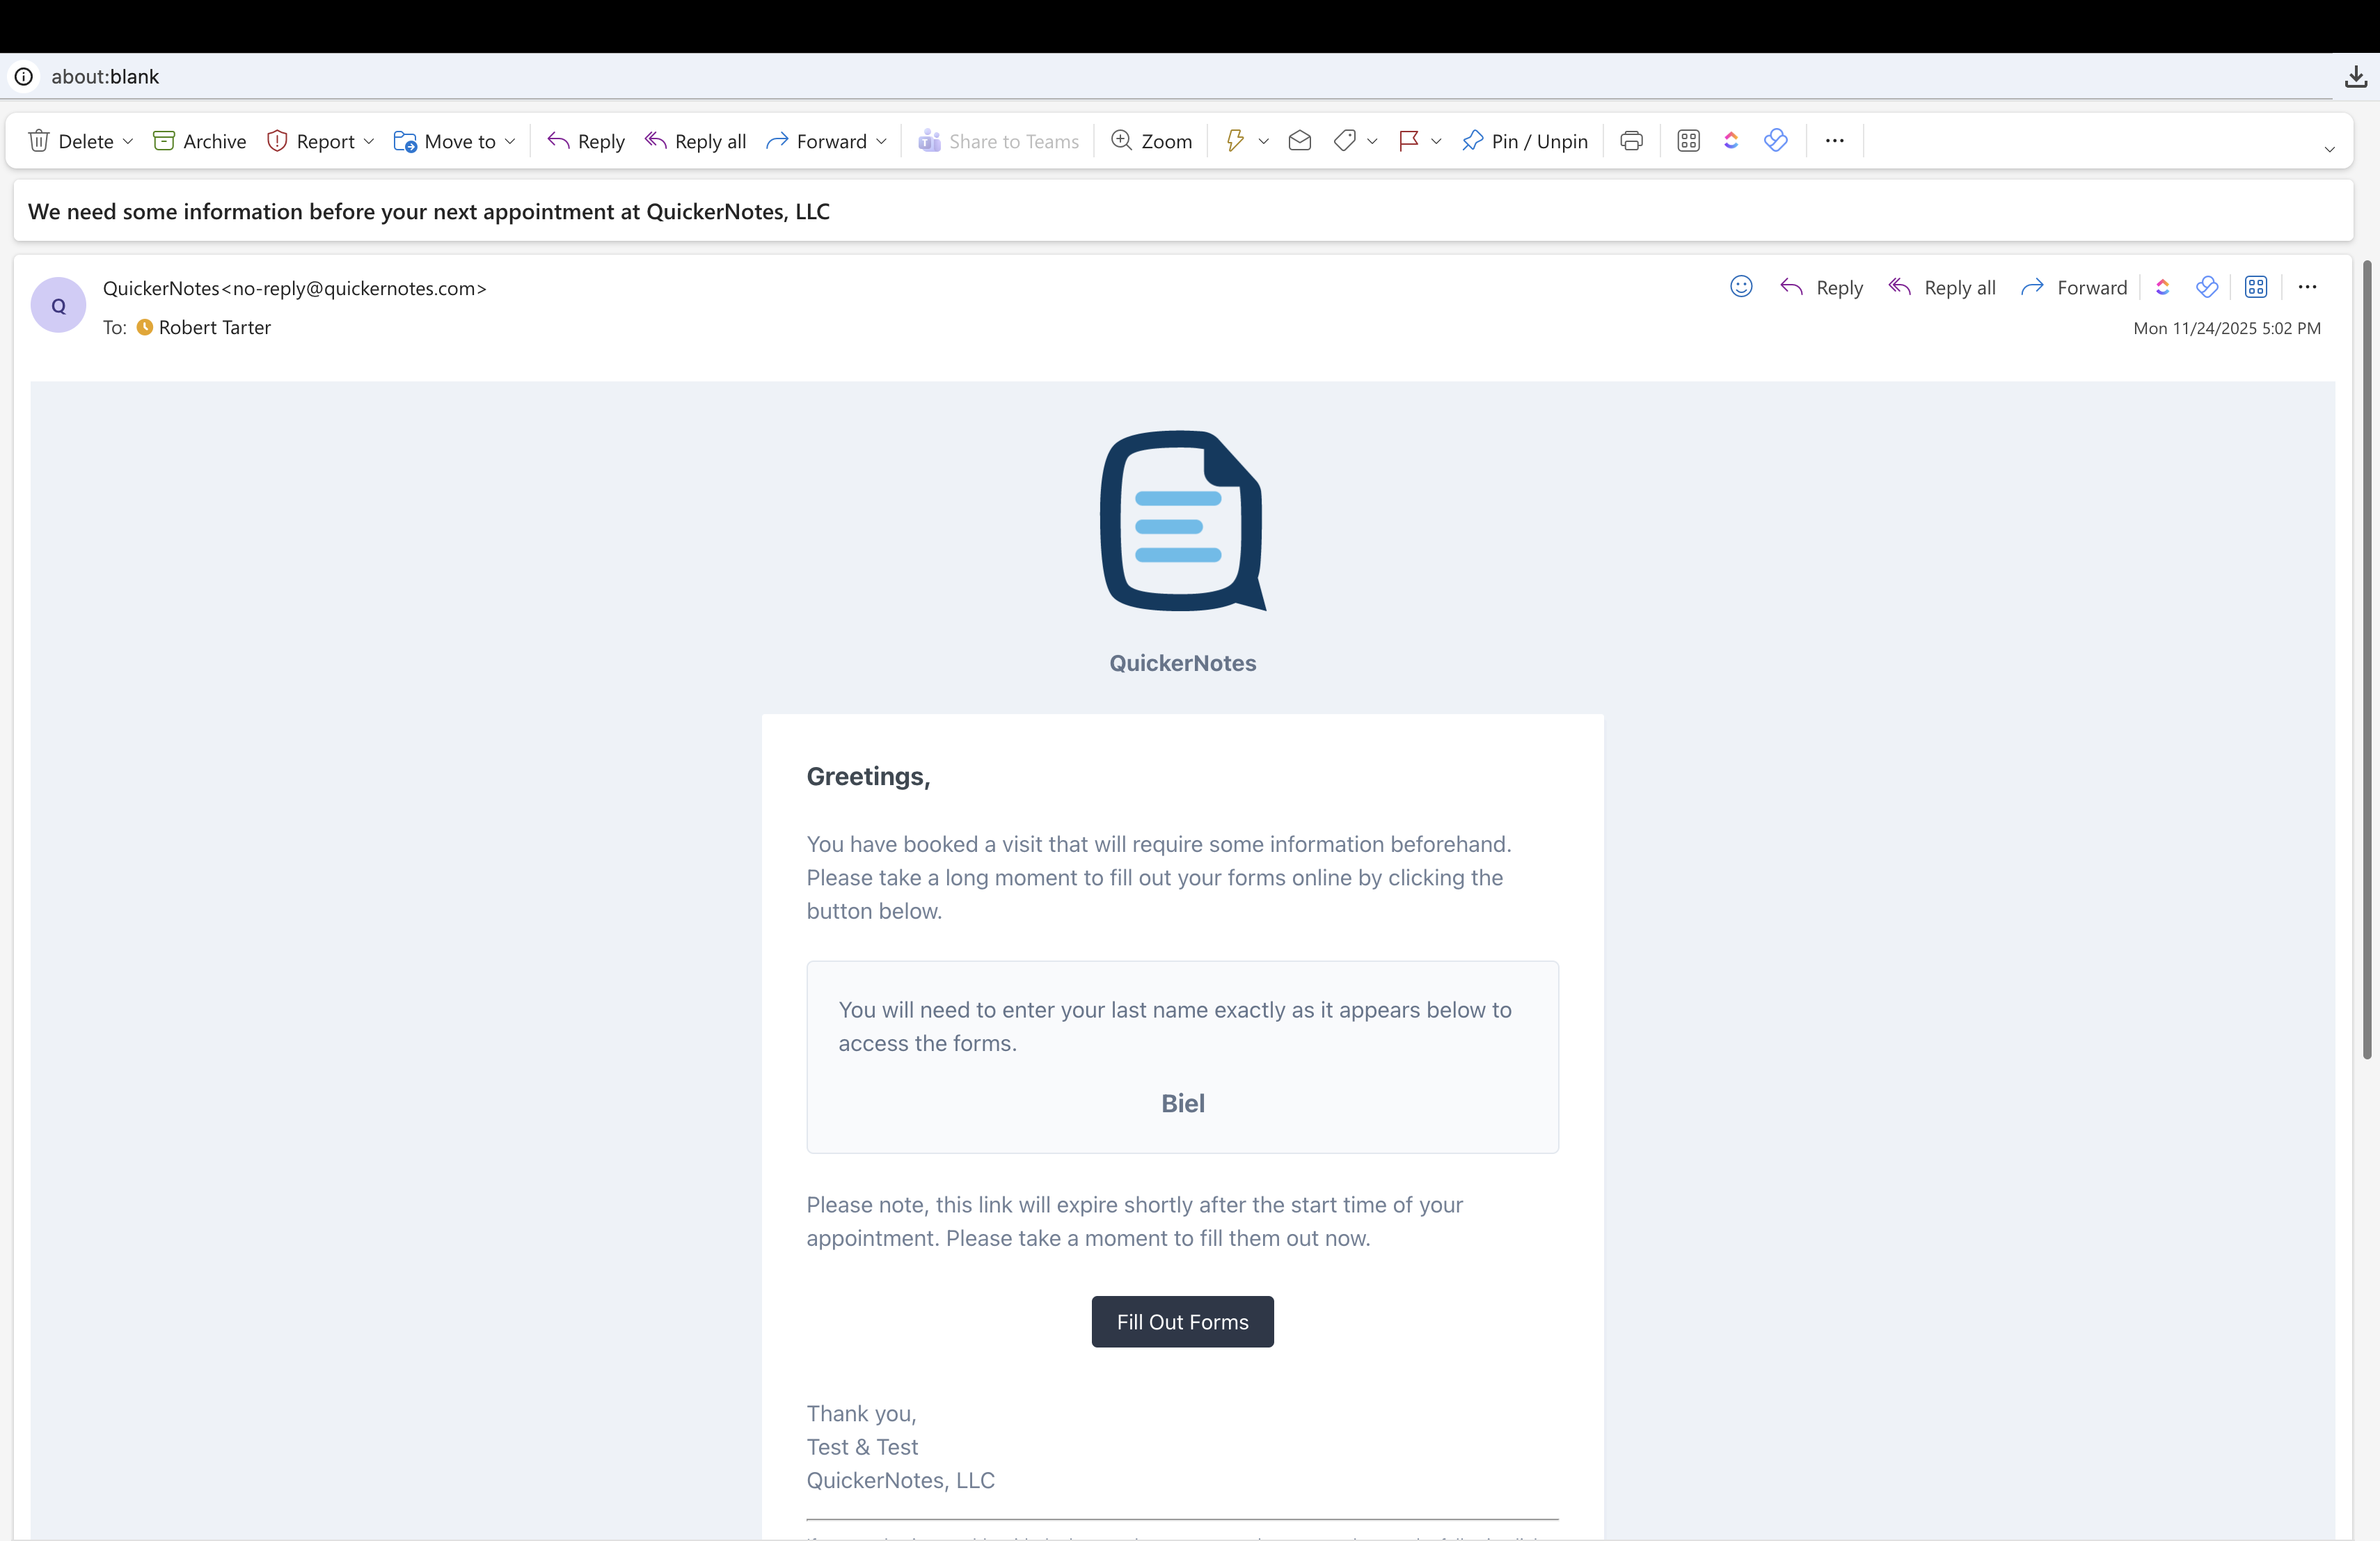Image resolution: width=2380 pixels, height=1541 pixels.
Task: Click the Zoom magnifier button
Action: (x=1152, y=141)
